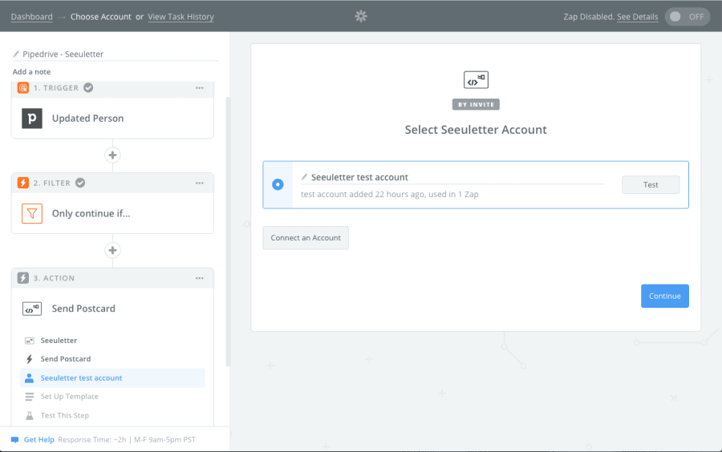Click pencil icon beside Seeuletter test account

tap(304, 177)
